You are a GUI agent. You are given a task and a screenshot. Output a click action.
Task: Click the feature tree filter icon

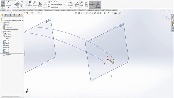pos(2,18)
